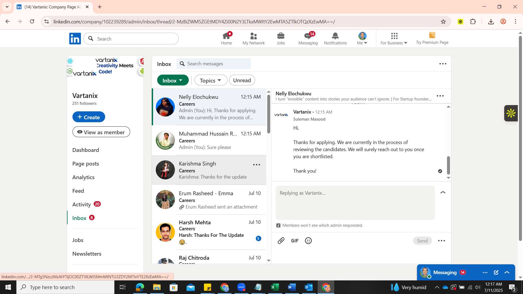Click message thread scrollbar thumb

click(448, 165)
